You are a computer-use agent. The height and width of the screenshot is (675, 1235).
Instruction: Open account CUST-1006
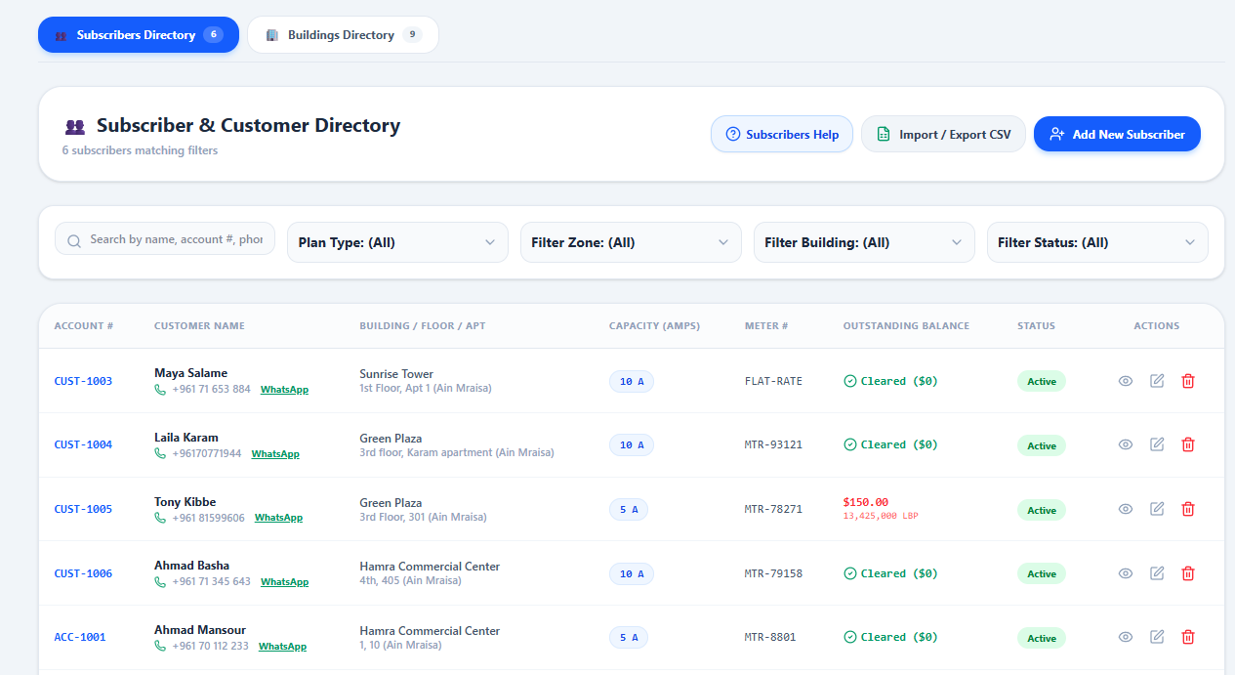tap(83, 573)
